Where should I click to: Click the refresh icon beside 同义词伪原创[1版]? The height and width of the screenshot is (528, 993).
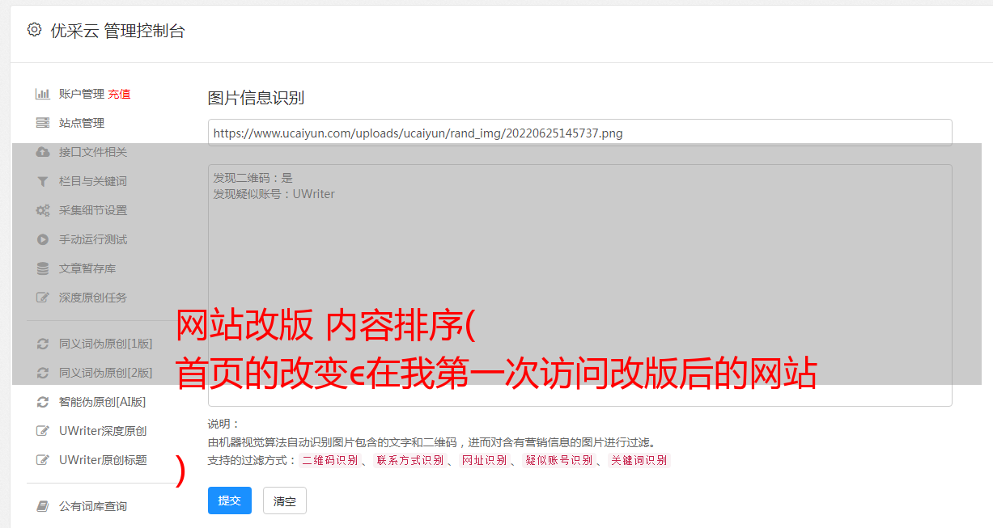point(43,344)
